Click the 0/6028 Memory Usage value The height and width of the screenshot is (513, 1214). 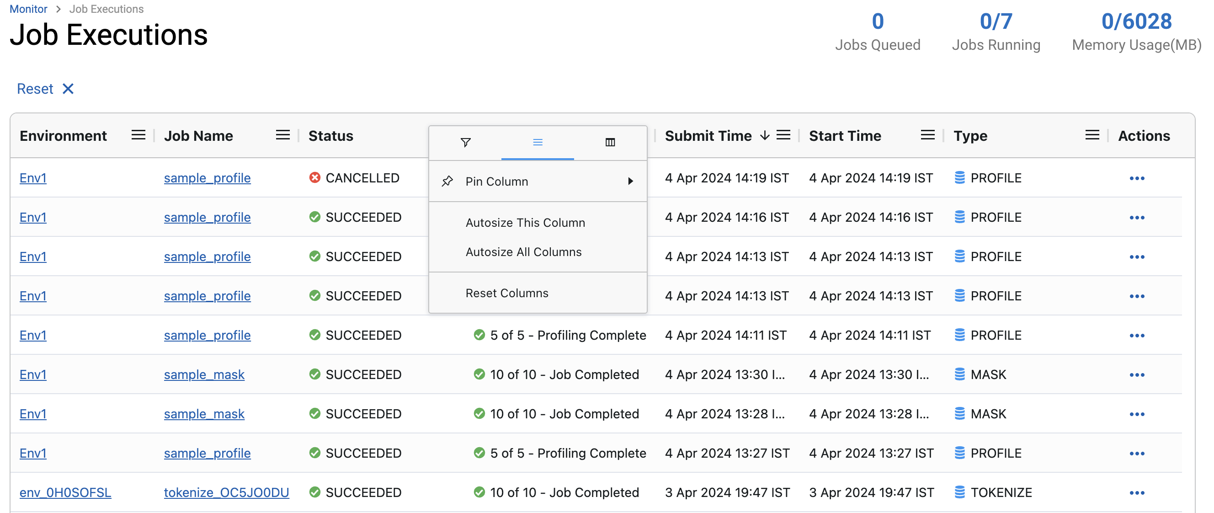point(1136,21)
